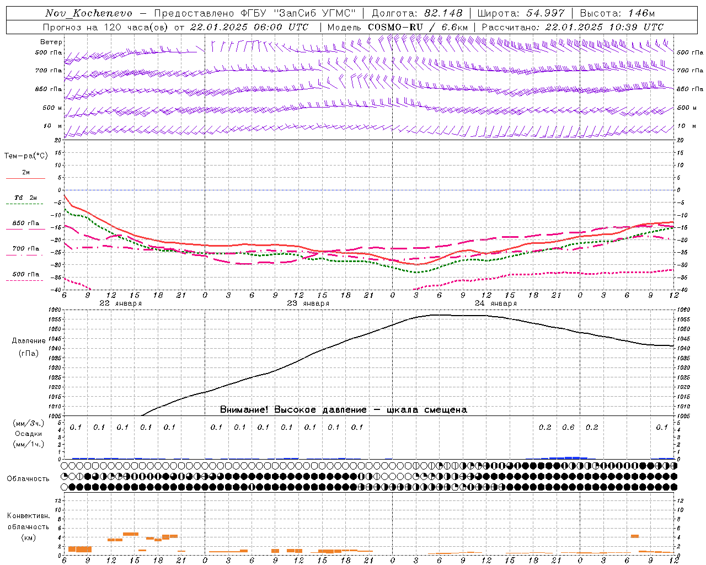Click the 'Давление' pressure panel label

[29, 341]
